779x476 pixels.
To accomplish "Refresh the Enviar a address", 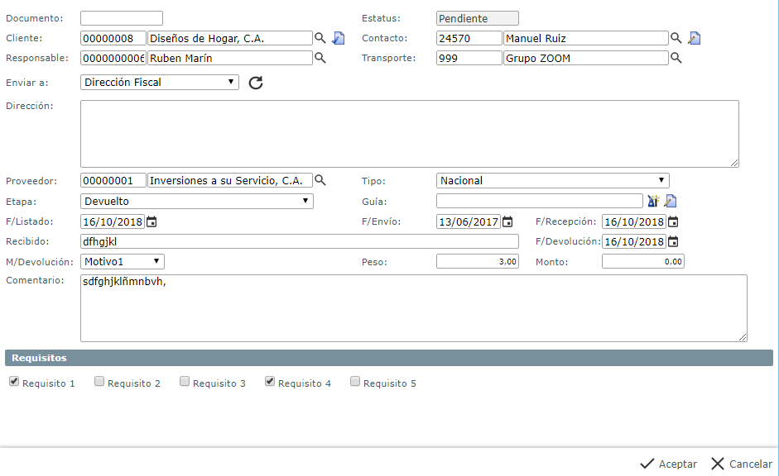I will click(x=256, y=83).
